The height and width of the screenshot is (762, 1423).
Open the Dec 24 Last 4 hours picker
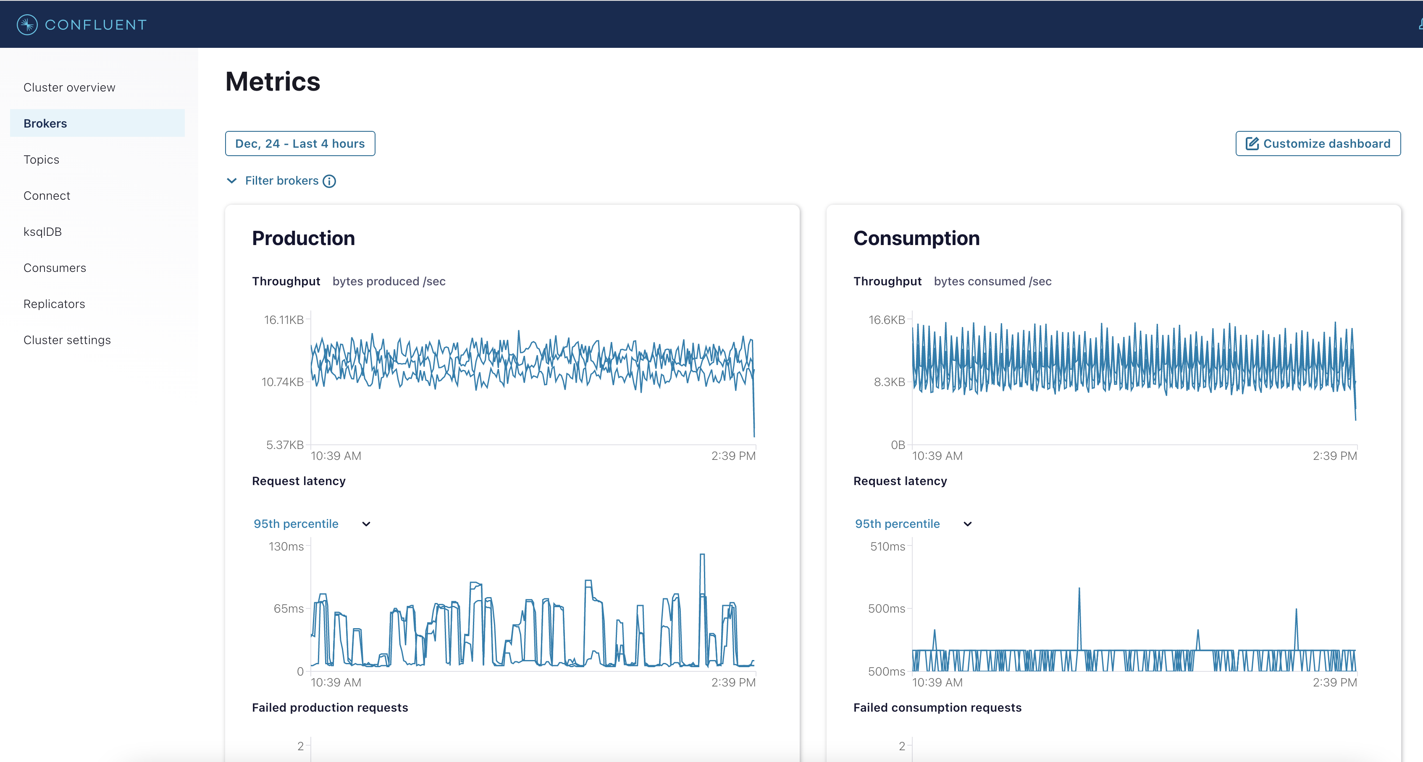300,144
